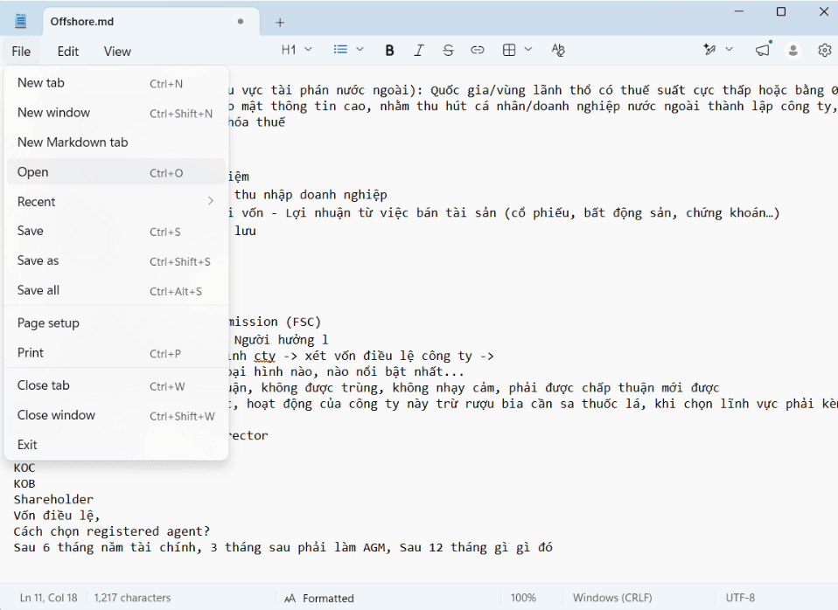
Task: Choose Save as from File menu
Action: point(115,260)
